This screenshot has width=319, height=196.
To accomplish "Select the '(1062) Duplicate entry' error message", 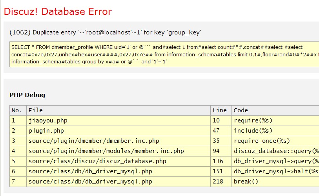I will [106, 32].
